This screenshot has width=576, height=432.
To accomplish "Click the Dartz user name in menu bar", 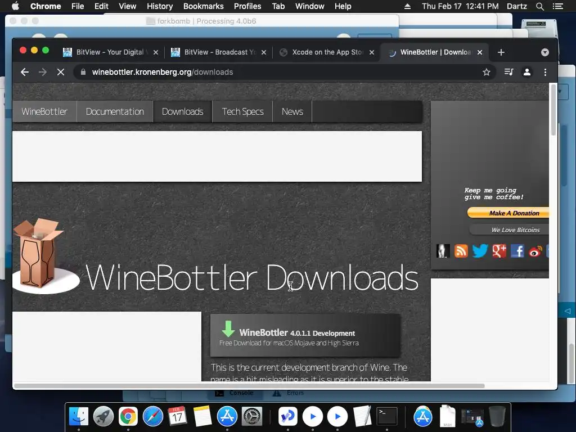I will pyautogui.click(x=517, y=6).
